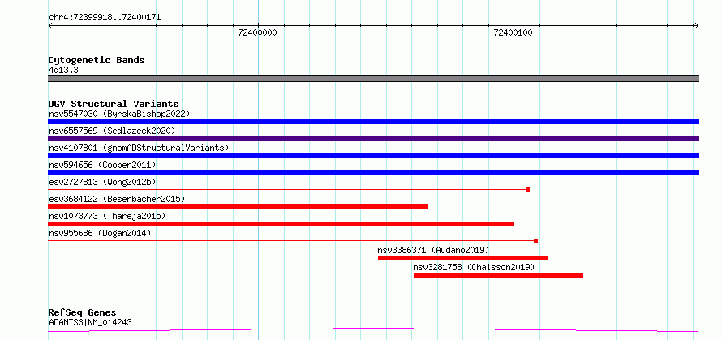Click the 72400000 ruler position label

[x=257, y=32]
